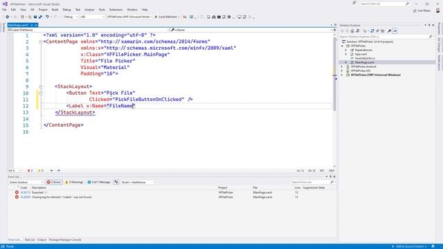Screen dimensions: 443x249
Task: Click the Local Machine run button
Action: pyautogui.click(x=167, y=17)
